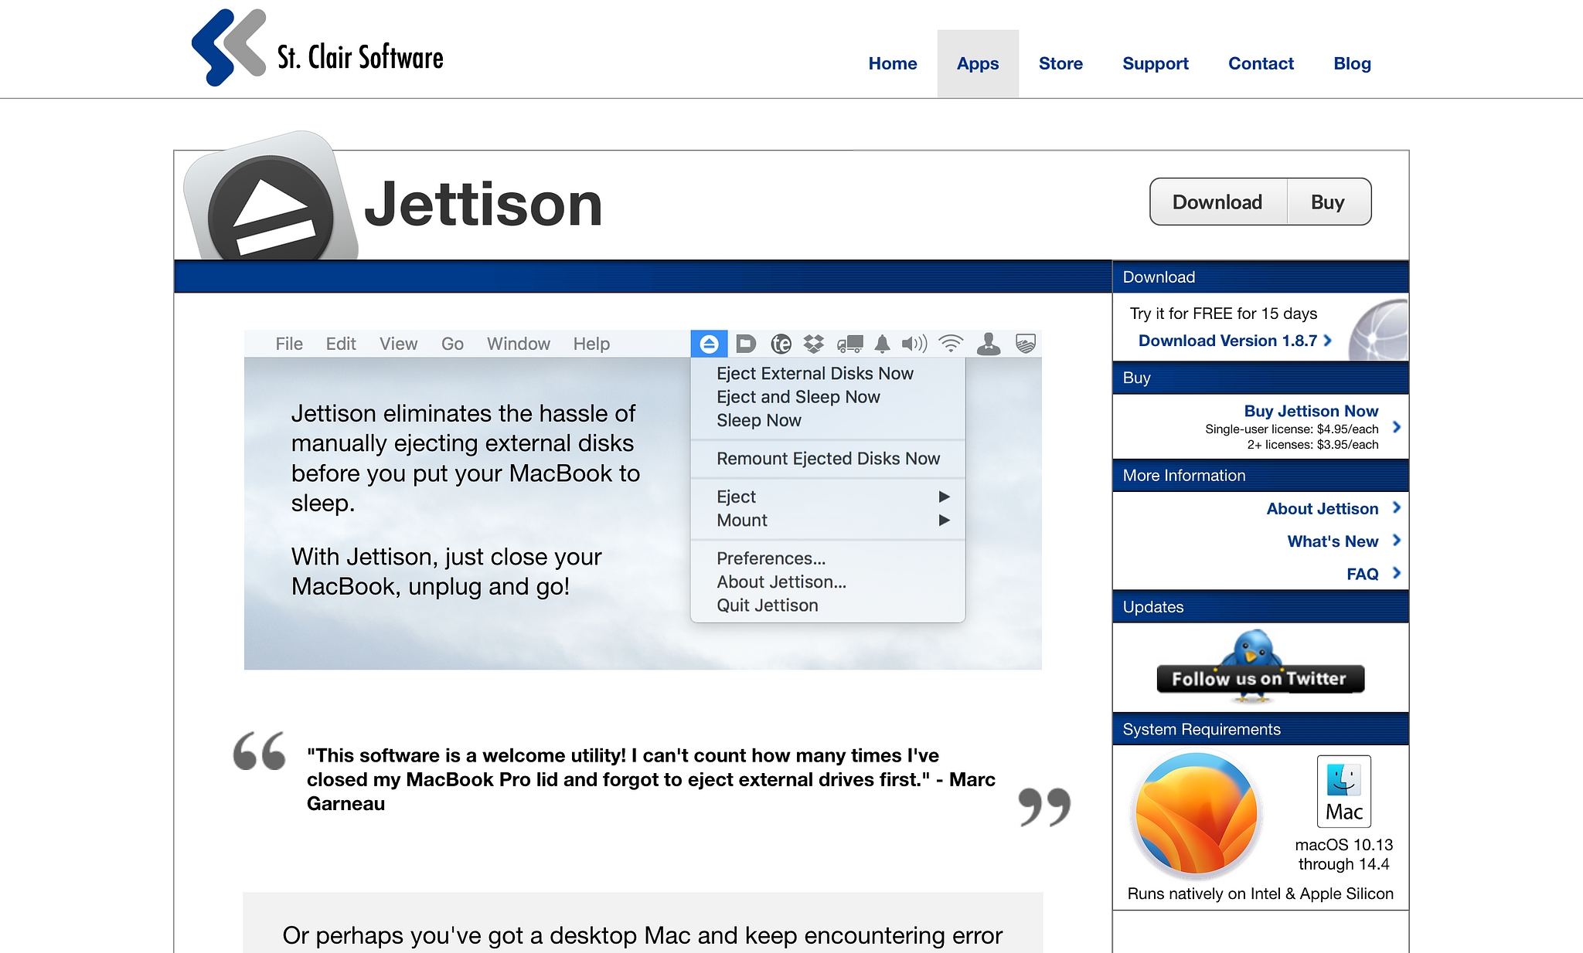Click the user silhouette icon in the menu bar

(989, 344)
